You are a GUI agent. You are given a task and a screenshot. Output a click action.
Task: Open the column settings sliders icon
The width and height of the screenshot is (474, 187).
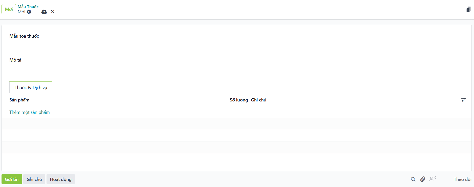coord(463,100)
